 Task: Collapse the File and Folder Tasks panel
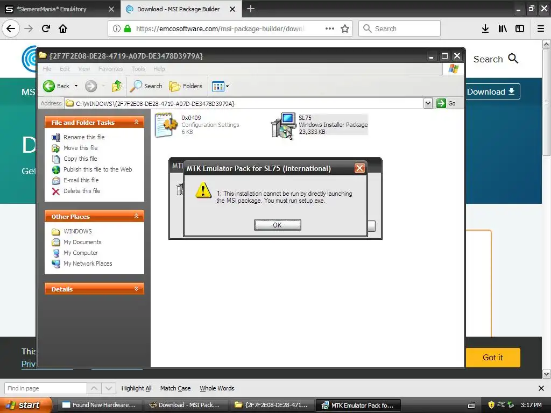pos(136,122)
